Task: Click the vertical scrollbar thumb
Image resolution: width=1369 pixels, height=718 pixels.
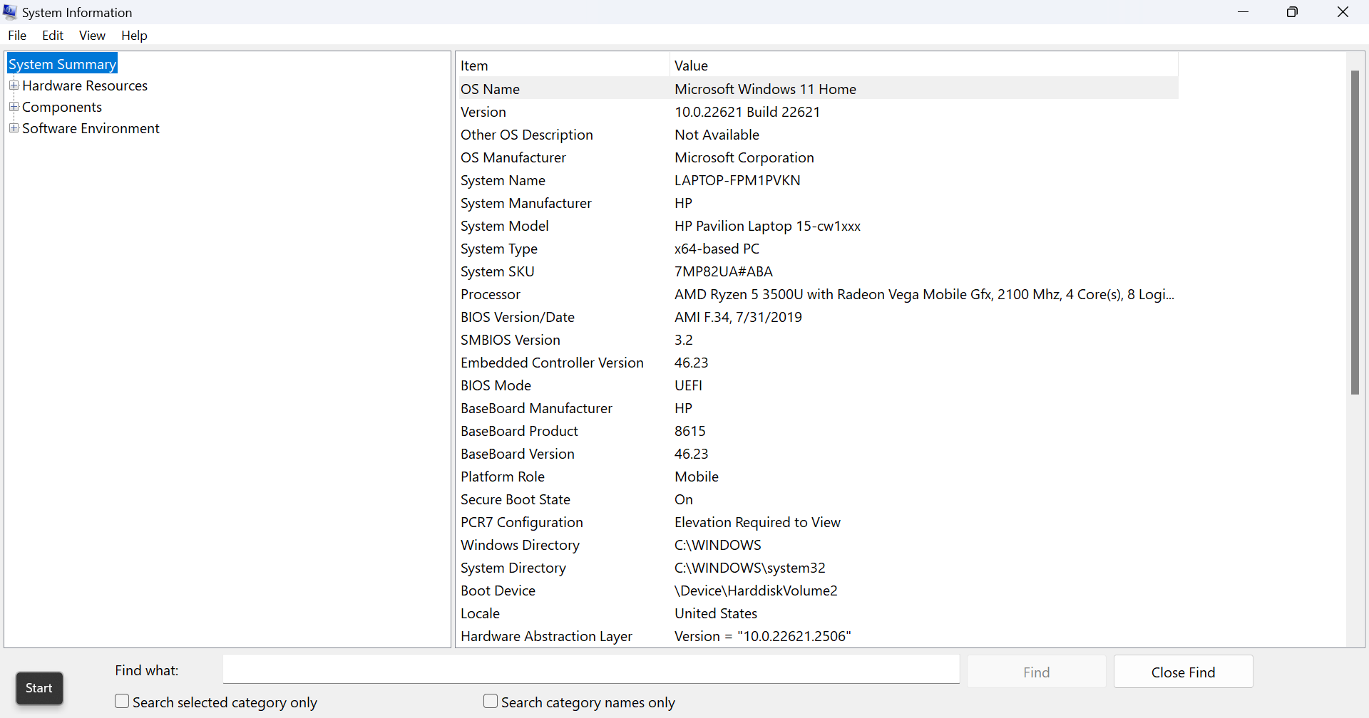Action: point(1355,232)
